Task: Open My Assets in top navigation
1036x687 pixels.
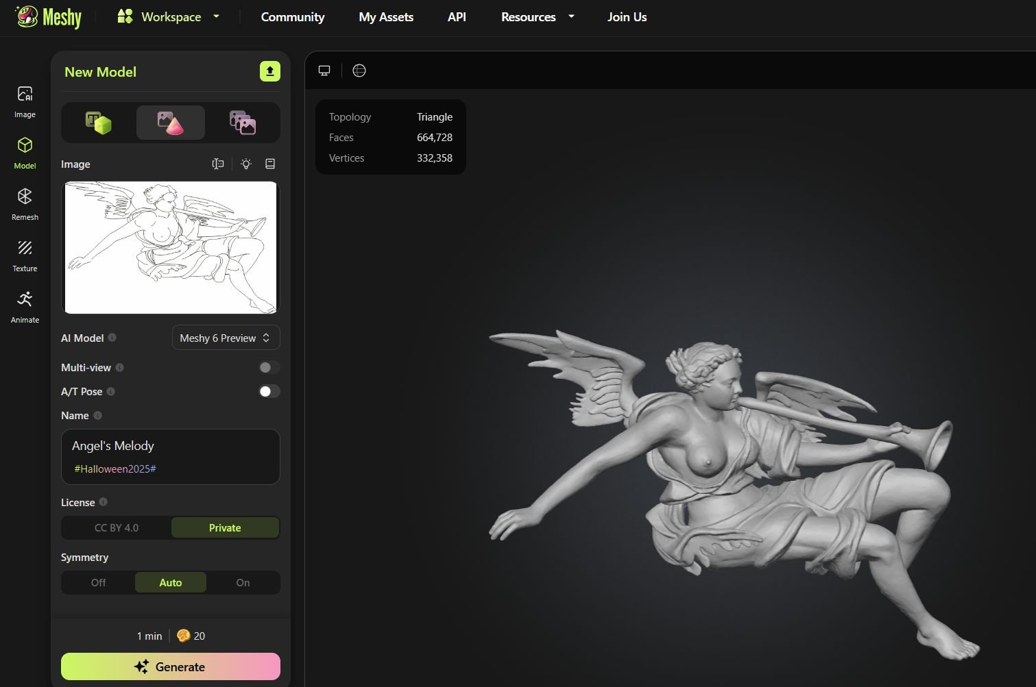Action: 386,17
